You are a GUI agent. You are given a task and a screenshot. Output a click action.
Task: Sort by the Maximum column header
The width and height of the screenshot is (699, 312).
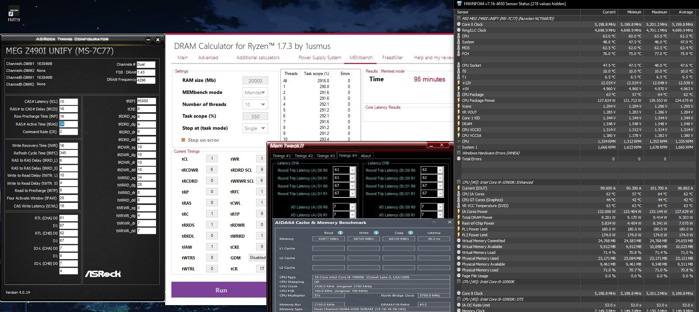coord(656,12)
